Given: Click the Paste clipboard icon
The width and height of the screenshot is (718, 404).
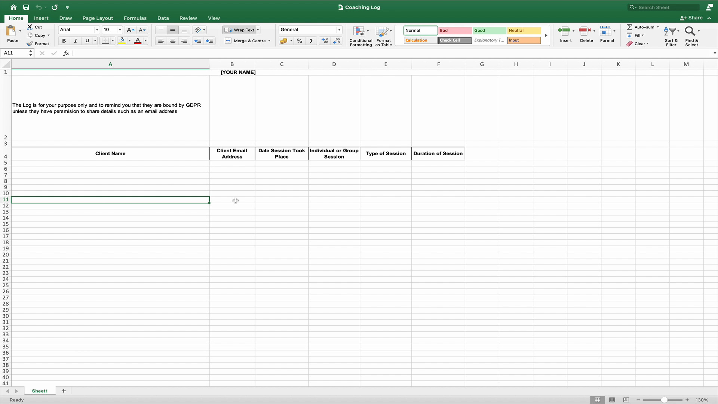Looking at the screenshot, I should coord(11,31).
